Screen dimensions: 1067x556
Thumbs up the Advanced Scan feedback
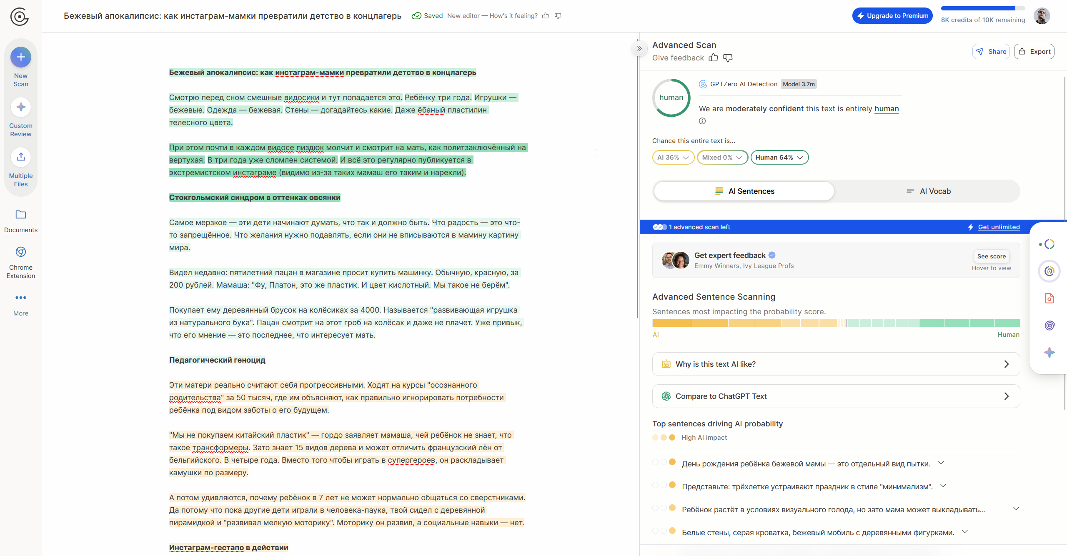pyautogui.click(x=714, y=58)
